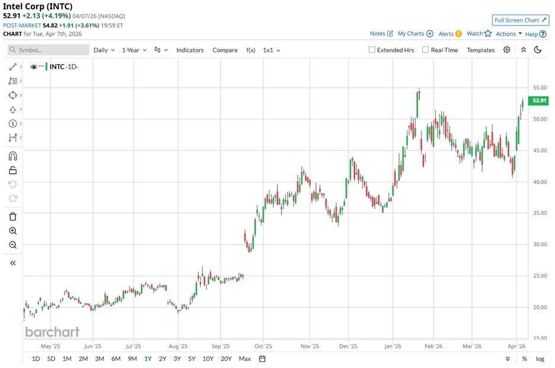Screen dimensions: 555x368
Task: Zoom in on the chart
Action: click(12, 231)
